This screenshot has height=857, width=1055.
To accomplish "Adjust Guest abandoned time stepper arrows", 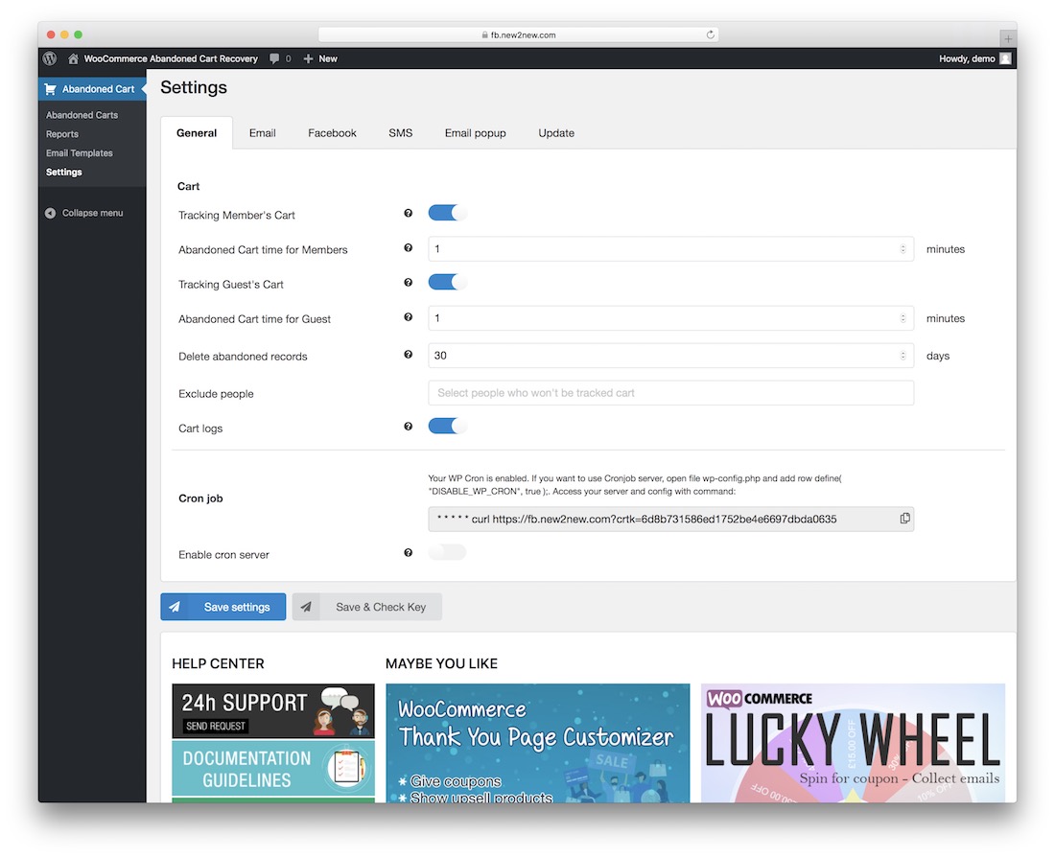I will click(903, 318).
